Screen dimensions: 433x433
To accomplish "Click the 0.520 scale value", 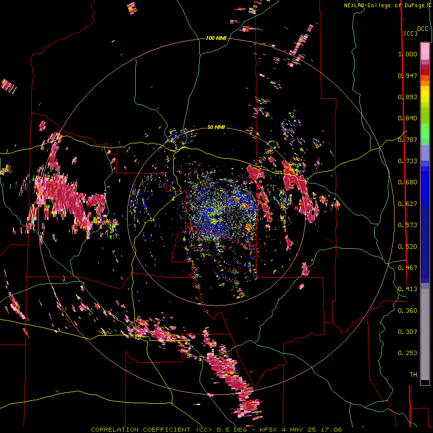I will pos(408,247).
